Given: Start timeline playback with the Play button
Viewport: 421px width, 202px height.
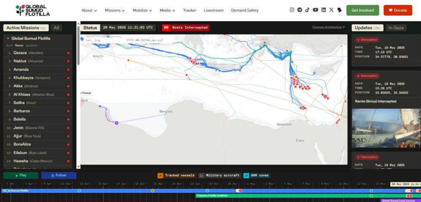Looking at the screenshot, I should 21,175.
